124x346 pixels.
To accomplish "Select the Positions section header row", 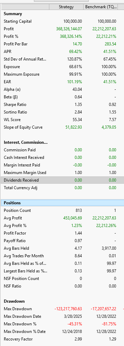I will 62,203.
